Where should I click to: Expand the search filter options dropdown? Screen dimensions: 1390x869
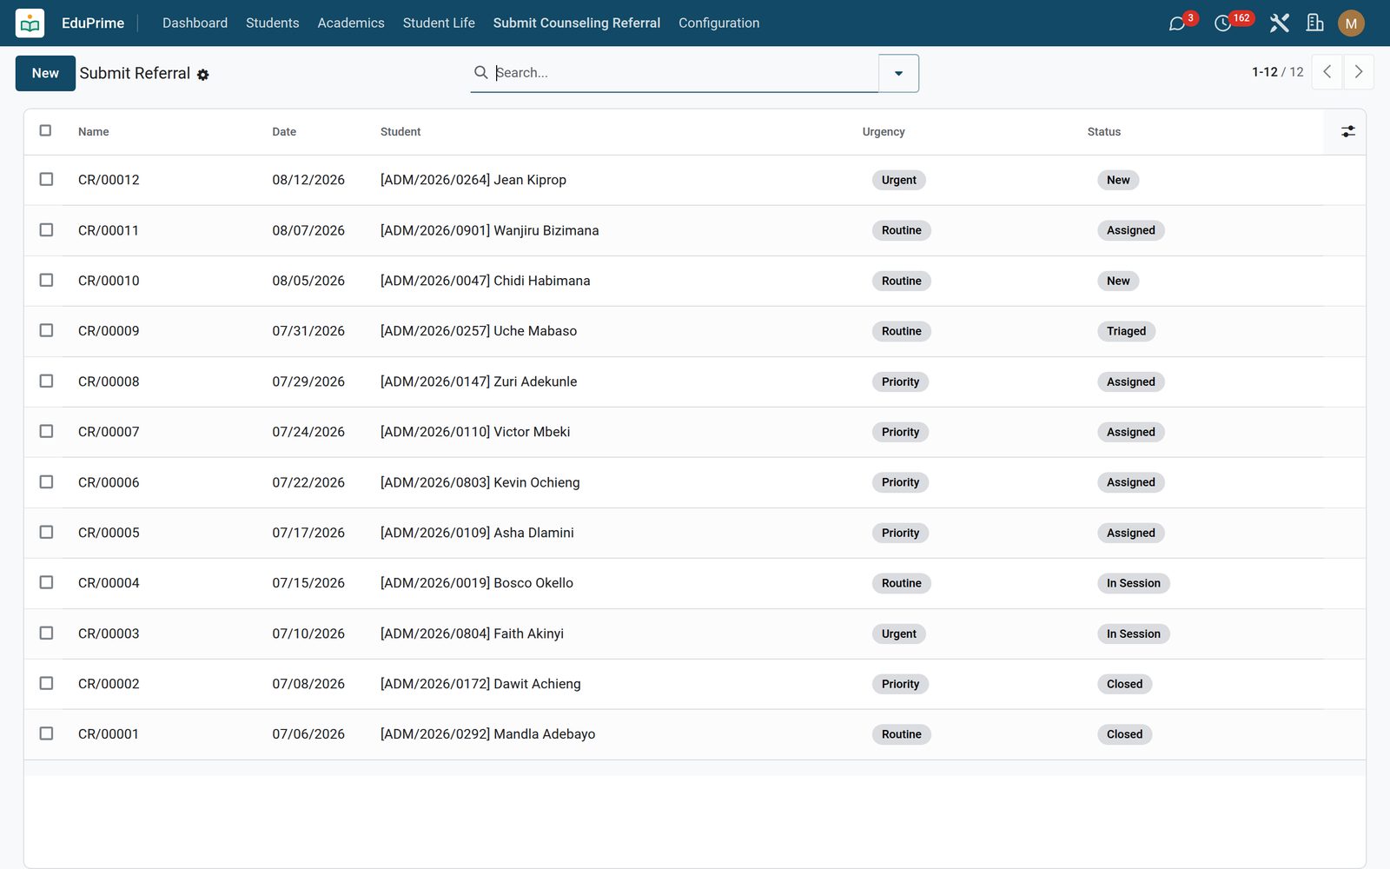click(898, 73)
